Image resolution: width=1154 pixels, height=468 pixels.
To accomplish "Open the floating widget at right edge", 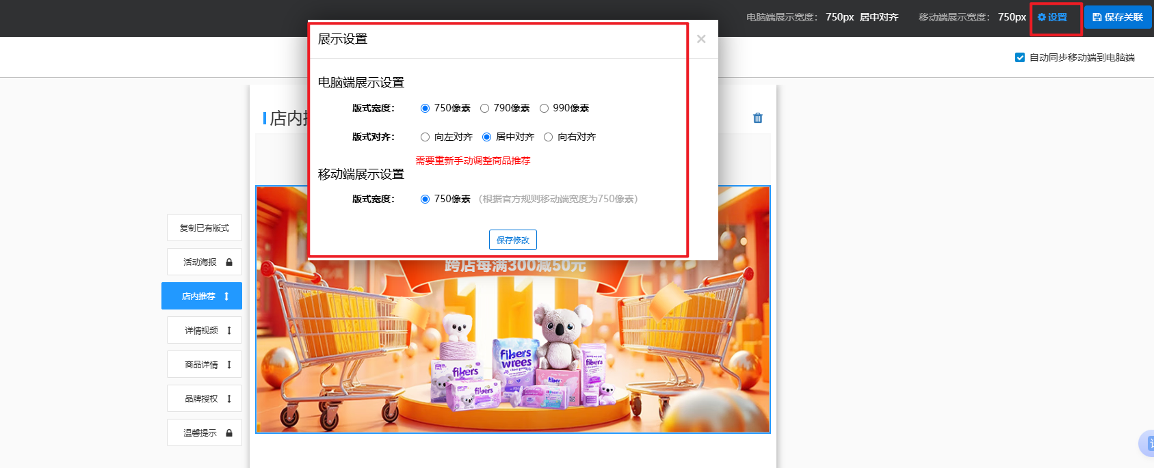I will tap(1147, 443).
